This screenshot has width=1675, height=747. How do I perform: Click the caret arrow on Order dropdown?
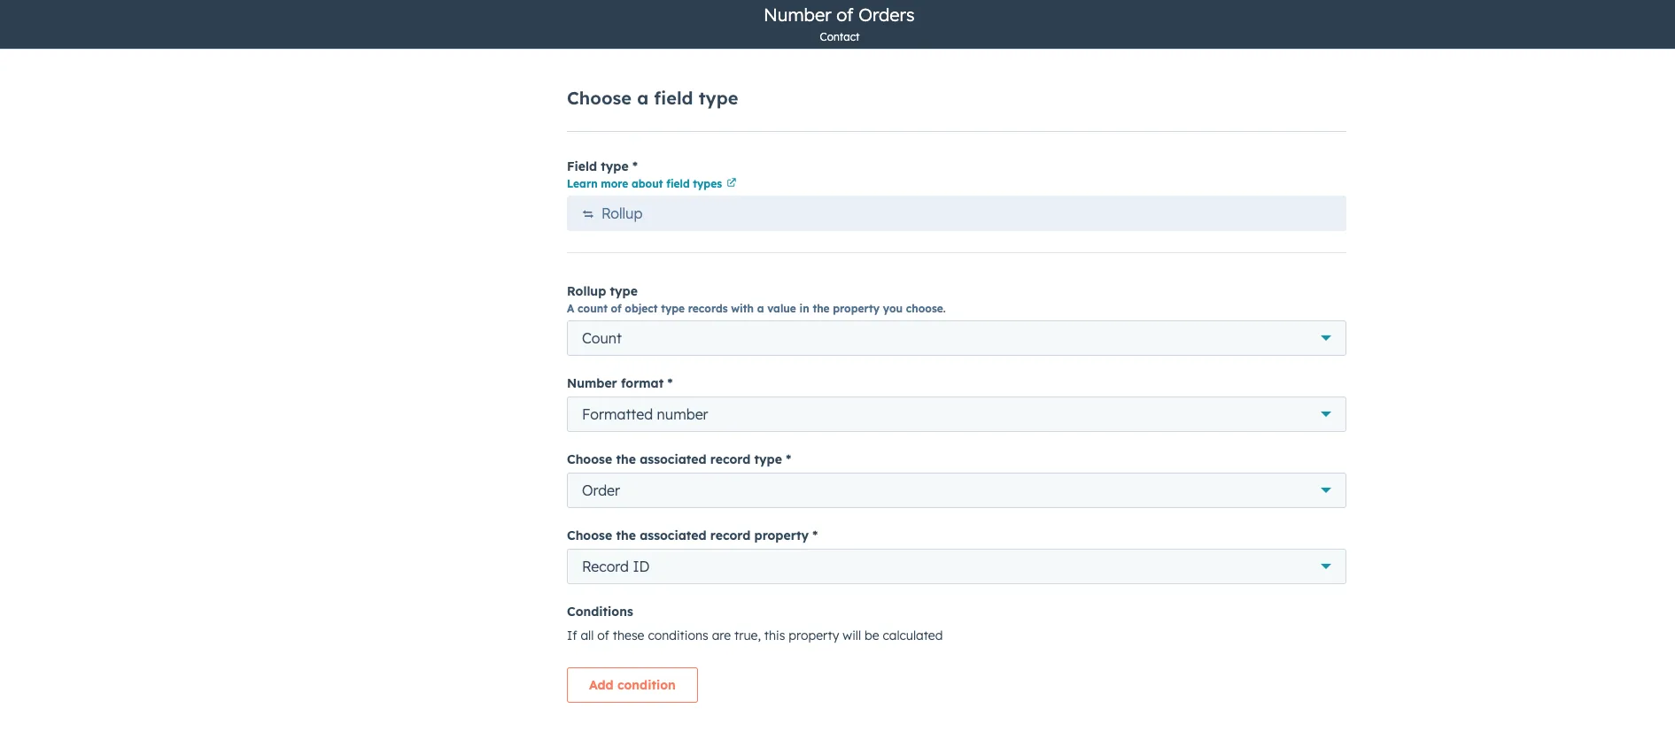tap(1326, 490)
